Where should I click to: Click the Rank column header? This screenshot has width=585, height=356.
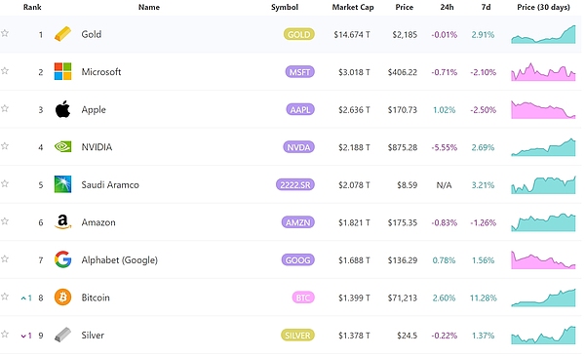tap(32, 7)
